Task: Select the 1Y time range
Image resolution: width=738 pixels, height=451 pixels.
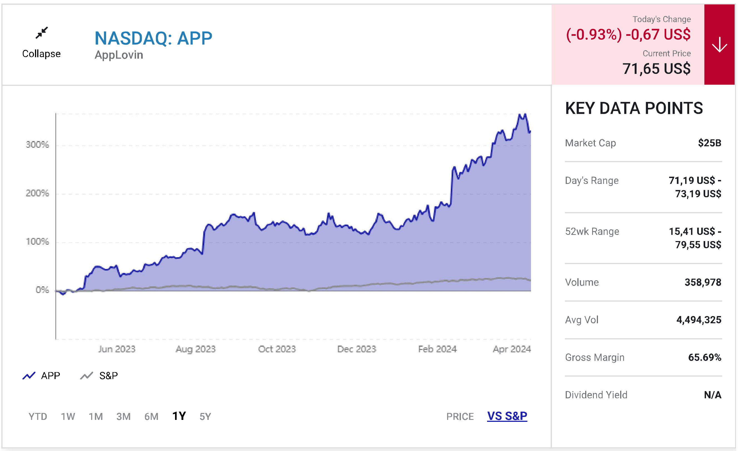Action: (179, 416)
